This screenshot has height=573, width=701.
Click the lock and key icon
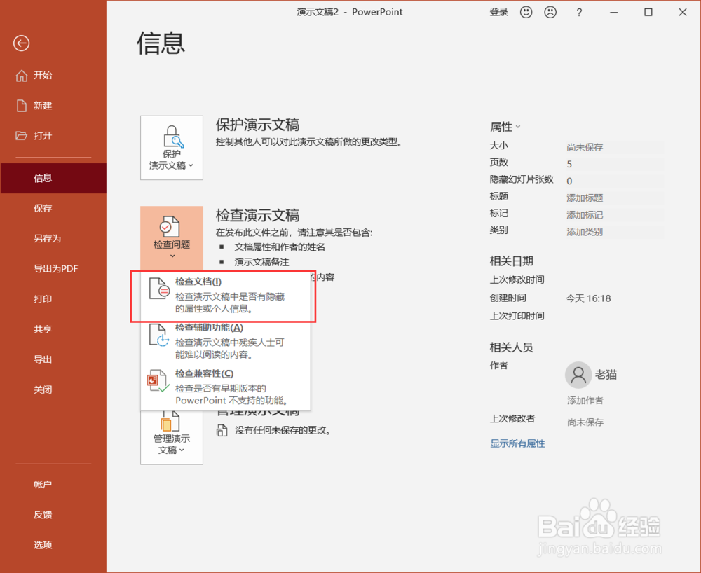pyautogui.click(x=173, y=136)
